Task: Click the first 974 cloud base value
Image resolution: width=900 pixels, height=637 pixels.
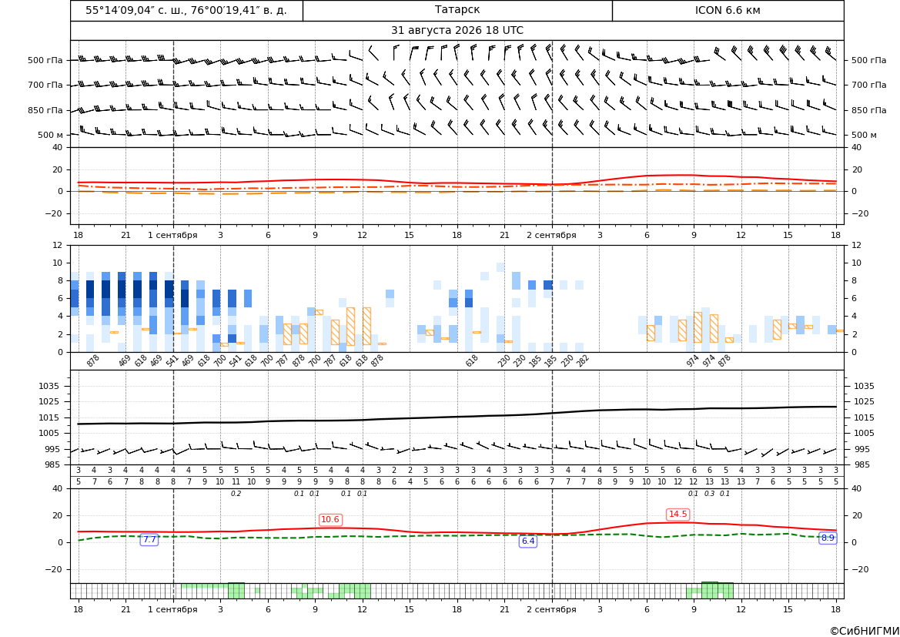Action: [x=692, y=360]
